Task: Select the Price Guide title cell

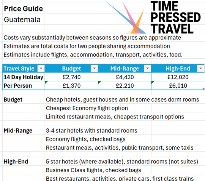Action: pos(24,8)
